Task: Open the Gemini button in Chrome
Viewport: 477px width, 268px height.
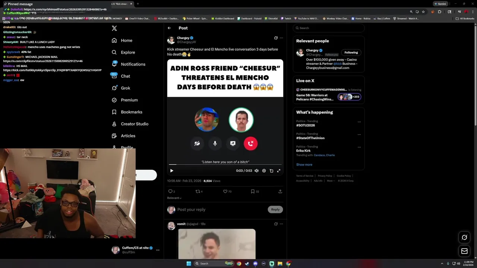Action: (x=440, y=4)
